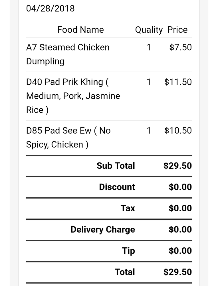
Task: Select the A7 Steamed Chicken Dumpling item
Action: (68, 54)
